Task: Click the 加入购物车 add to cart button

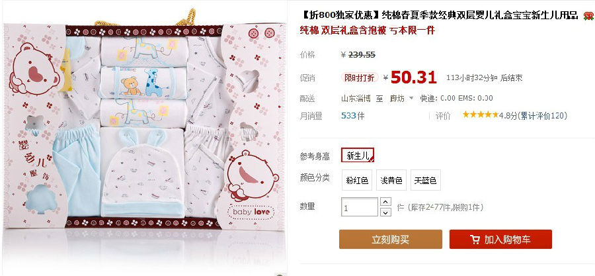Action: click(x=500, y=239)
